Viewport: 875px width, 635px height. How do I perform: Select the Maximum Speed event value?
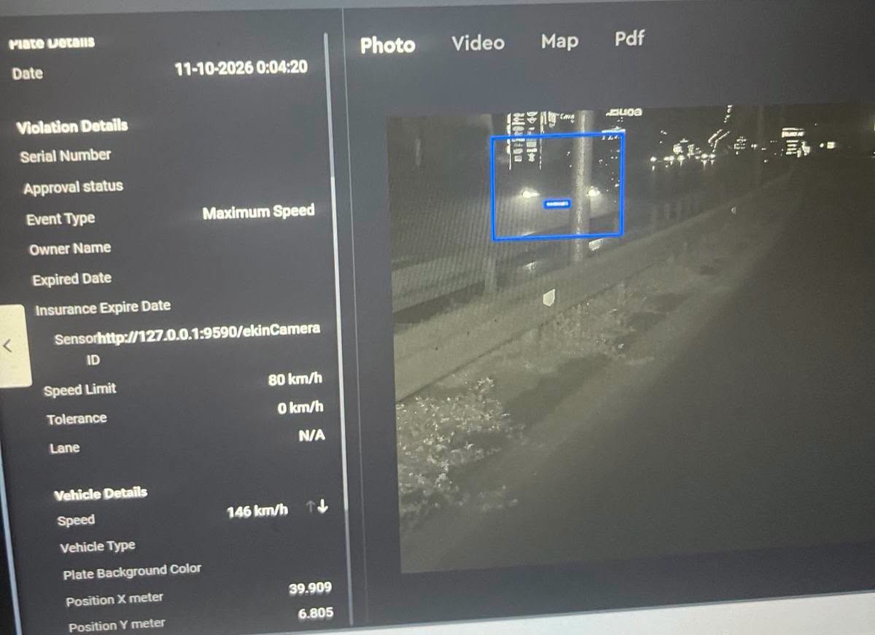click(258, 213)
